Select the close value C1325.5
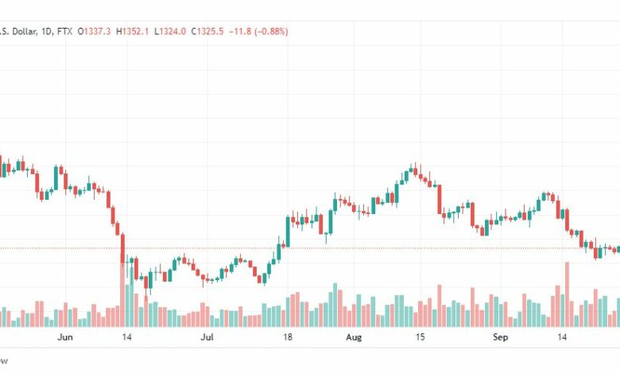Viewport: 620px width, 374px height. tap(207, 31)
